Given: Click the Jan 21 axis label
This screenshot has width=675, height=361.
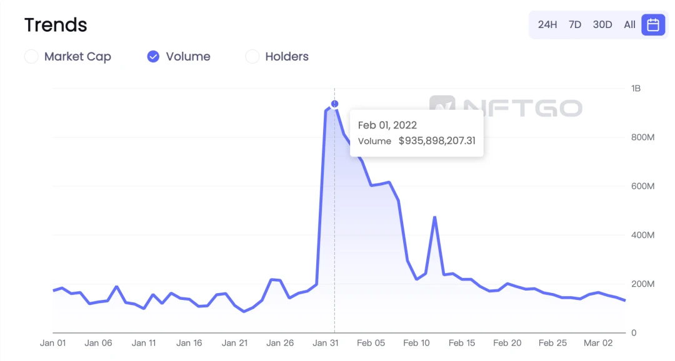Looking at the screenshot, I should (234, 343).
